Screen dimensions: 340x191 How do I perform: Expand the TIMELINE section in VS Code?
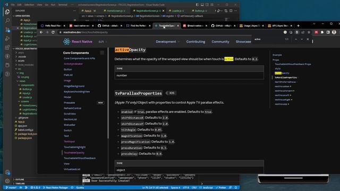tap(20, 184)
